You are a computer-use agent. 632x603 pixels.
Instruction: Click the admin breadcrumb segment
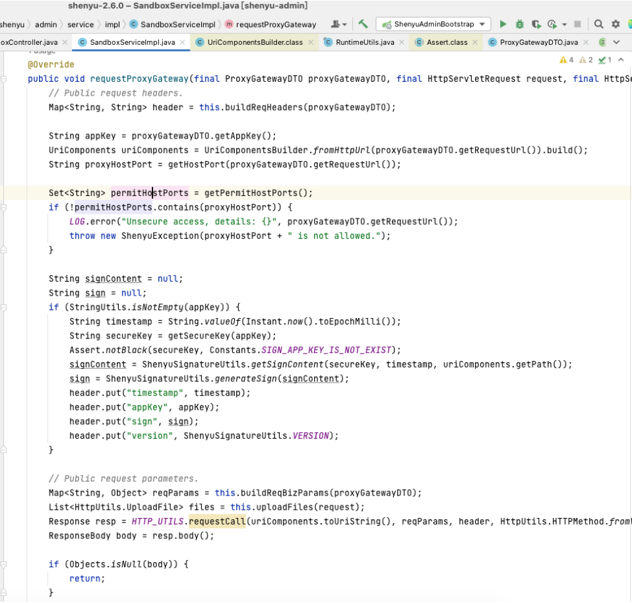pyautogui.click(x=46, y=24)
